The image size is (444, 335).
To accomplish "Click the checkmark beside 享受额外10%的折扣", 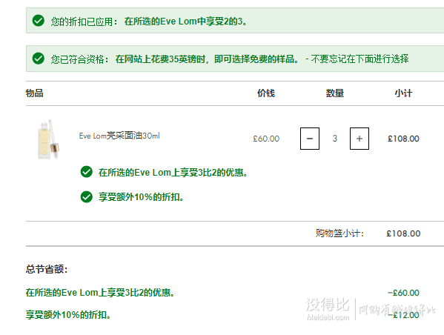I will [87, 197].
